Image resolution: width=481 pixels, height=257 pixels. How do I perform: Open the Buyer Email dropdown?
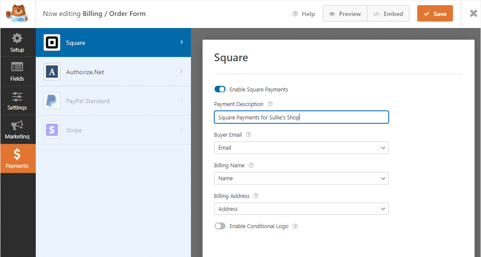click(x=301, y=147)
